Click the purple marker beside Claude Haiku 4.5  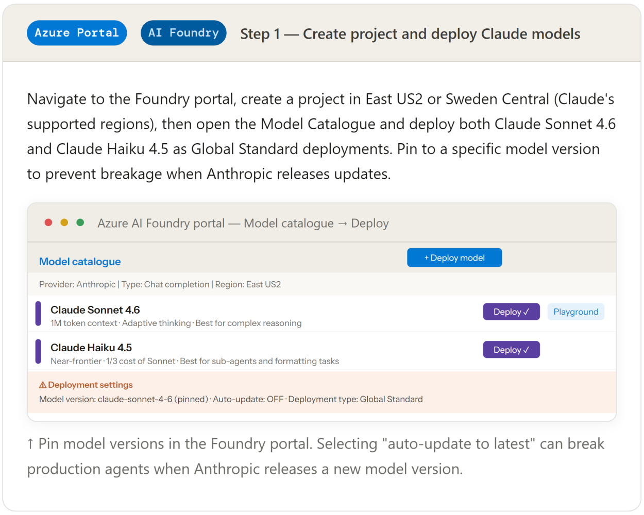(38, 351)
